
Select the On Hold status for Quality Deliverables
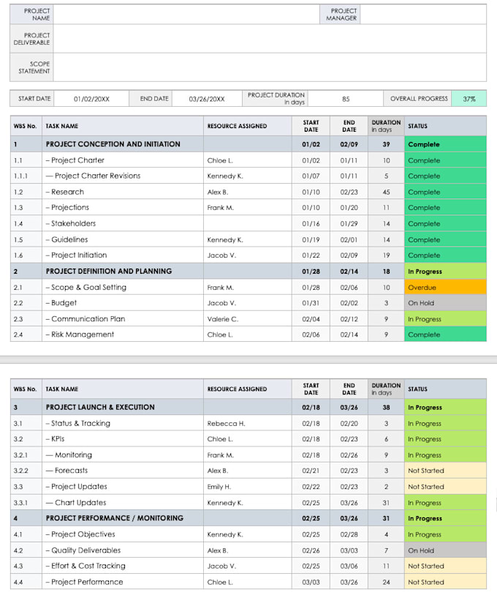(x=445, y=550)
